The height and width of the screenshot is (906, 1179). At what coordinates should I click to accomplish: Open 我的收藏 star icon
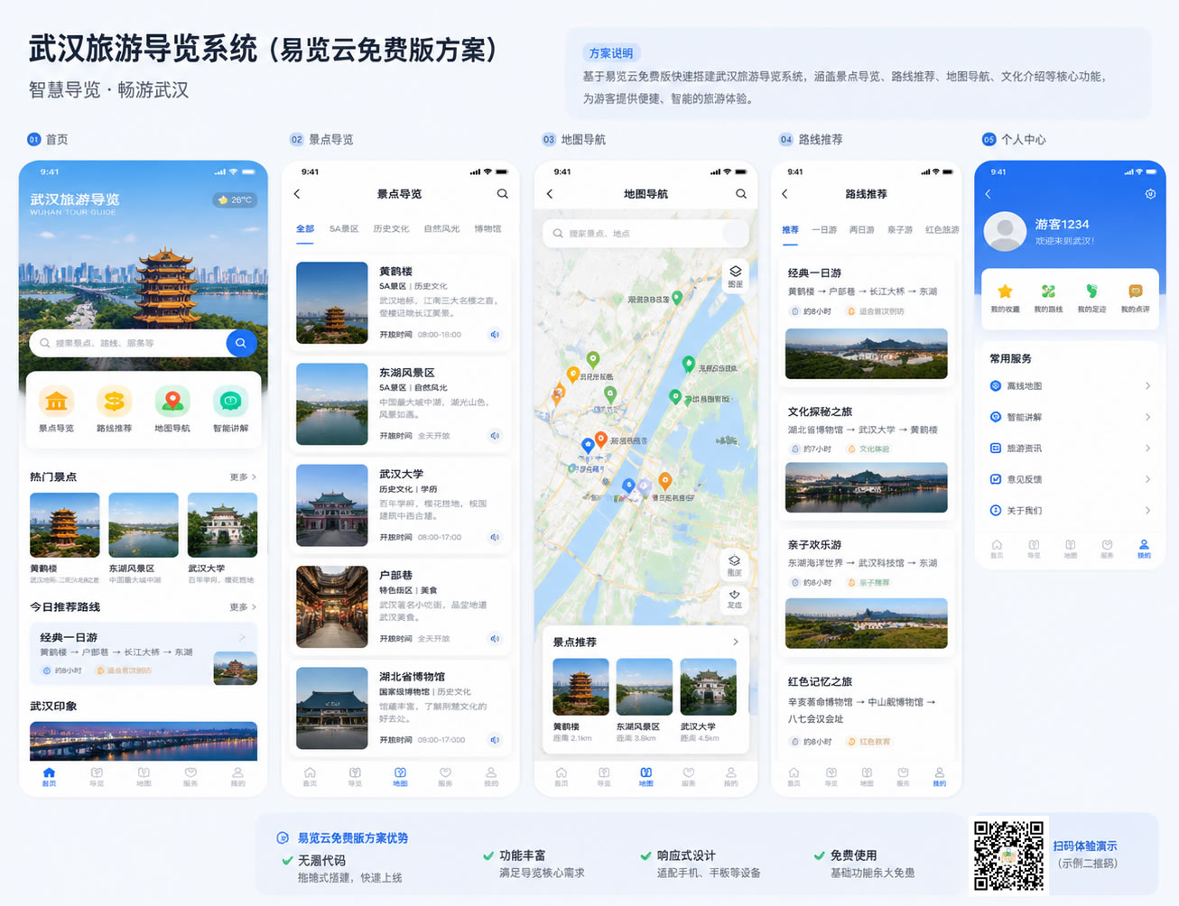[x=1005, y=291]
